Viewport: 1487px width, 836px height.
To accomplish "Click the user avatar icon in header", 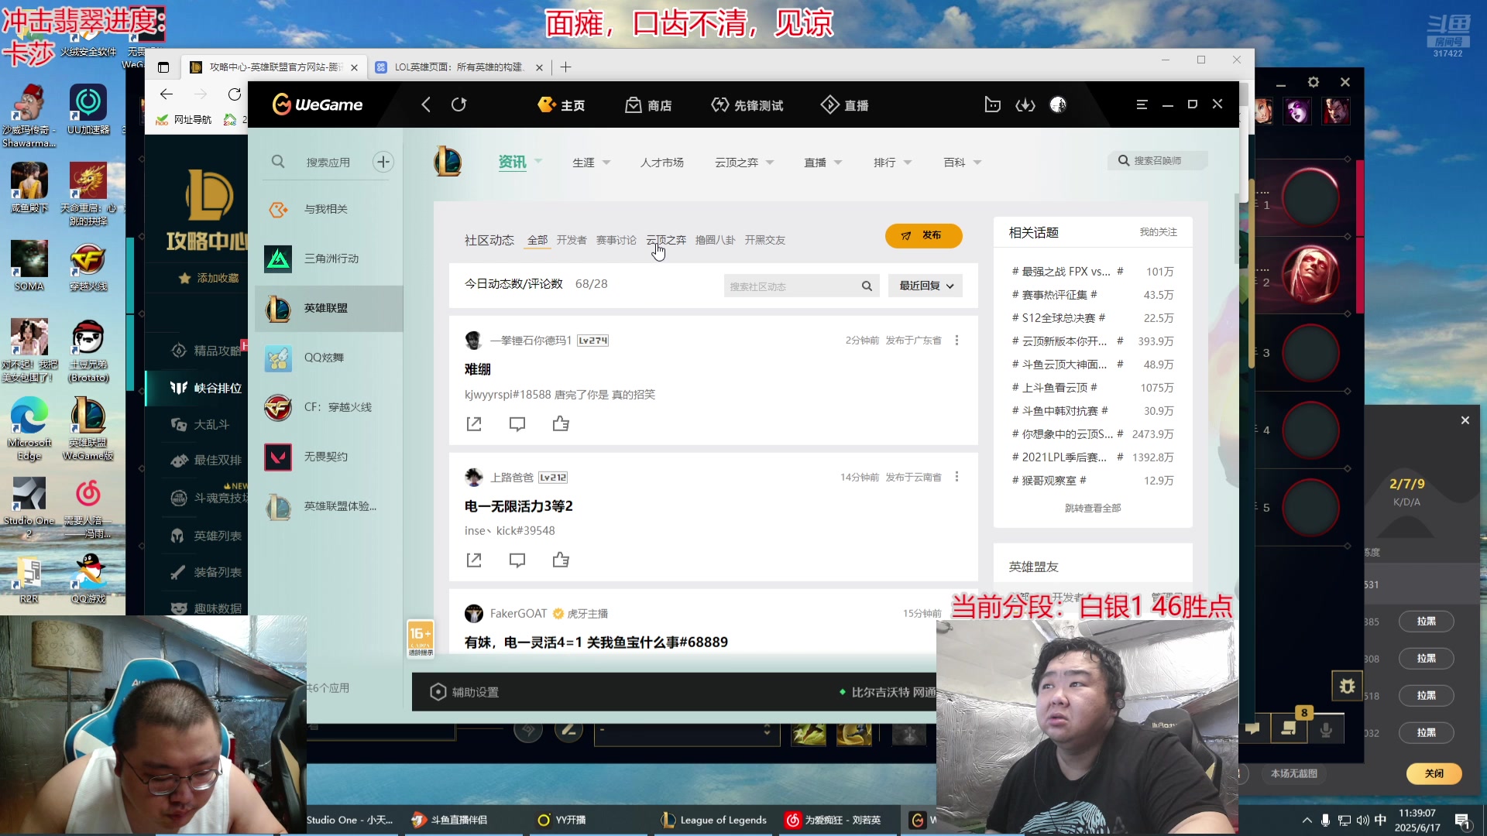I will (1058, 104).
